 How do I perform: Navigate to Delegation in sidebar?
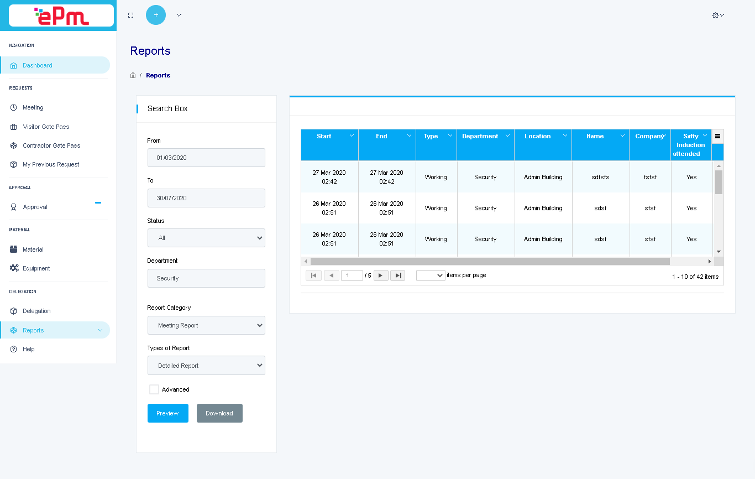point(36,311)
